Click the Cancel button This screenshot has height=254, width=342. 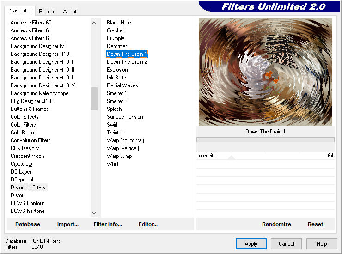click(x=286, y=244)
